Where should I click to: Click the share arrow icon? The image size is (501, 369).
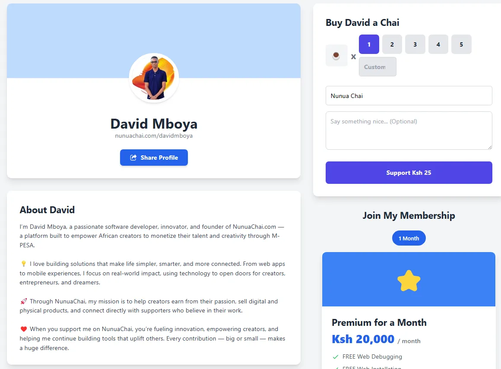click(133, 158)
